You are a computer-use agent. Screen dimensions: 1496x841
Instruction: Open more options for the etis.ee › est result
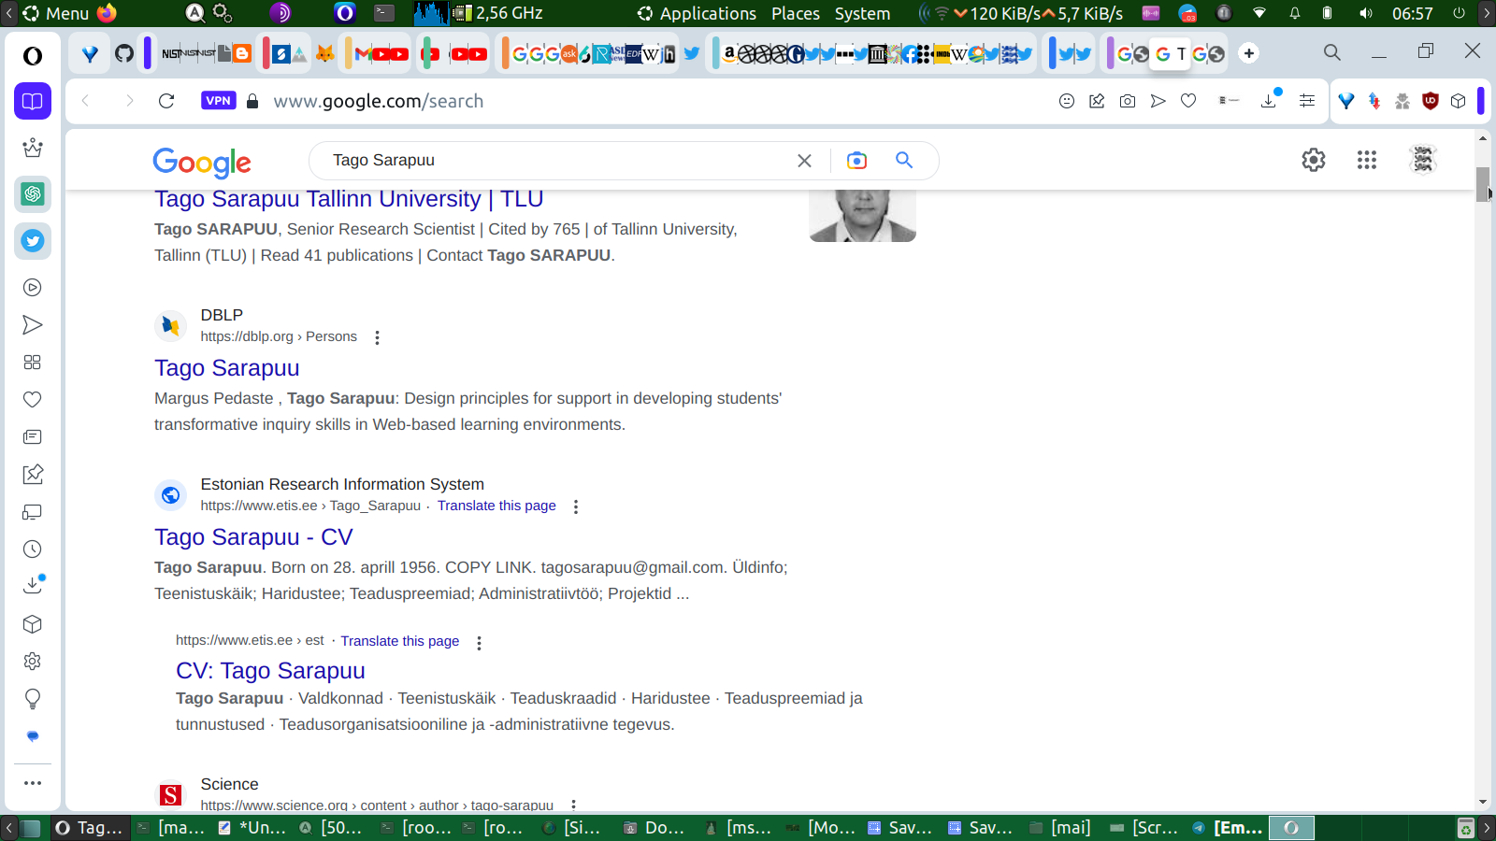point(479,643)
